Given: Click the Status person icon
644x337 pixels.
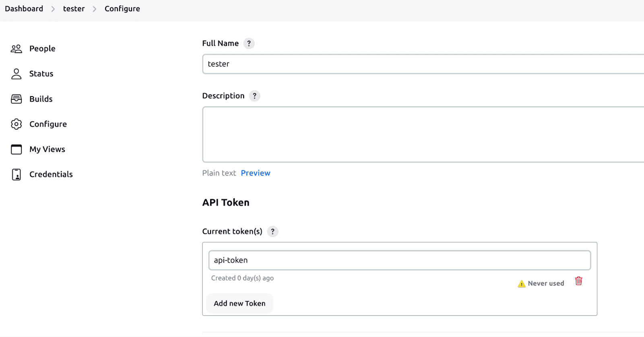Looking at the screenshot, I should tap(17, 74).
